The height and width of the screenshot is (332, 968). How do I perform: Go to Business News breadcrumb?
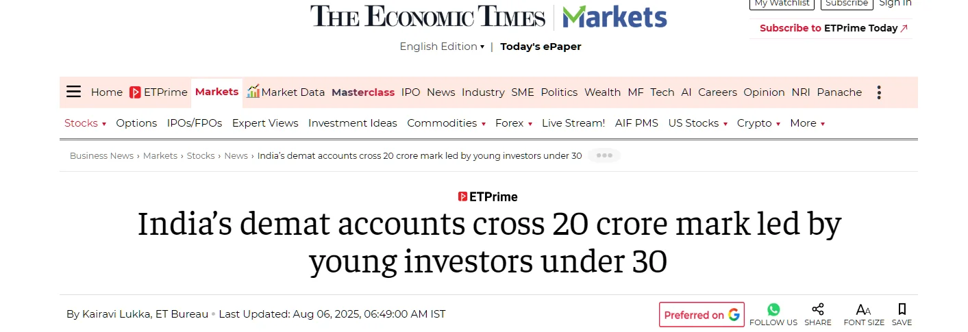[x=101, y=155]
